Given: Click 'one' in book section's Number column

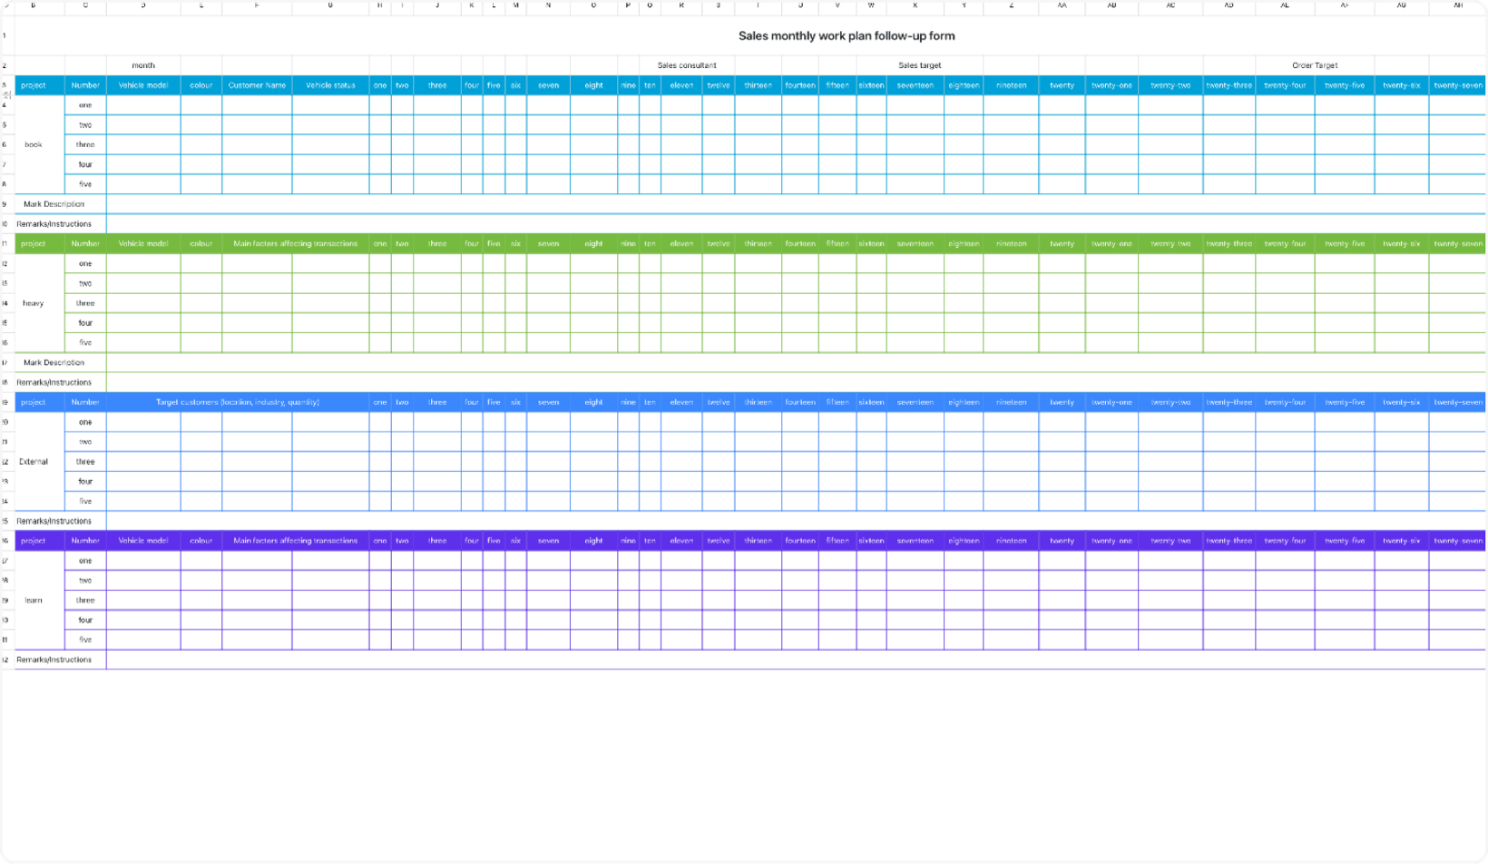Looking at the screenshot, I should 85,105.
